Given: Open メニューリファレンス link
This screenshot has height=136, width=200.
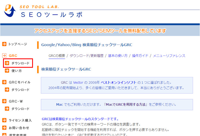Looking at the screenshot, I should (x=169, y=56).
